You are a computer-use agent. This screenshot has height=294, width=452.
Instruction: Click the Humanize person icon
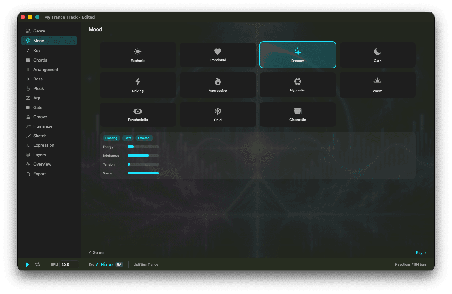[x=28, y=126]
